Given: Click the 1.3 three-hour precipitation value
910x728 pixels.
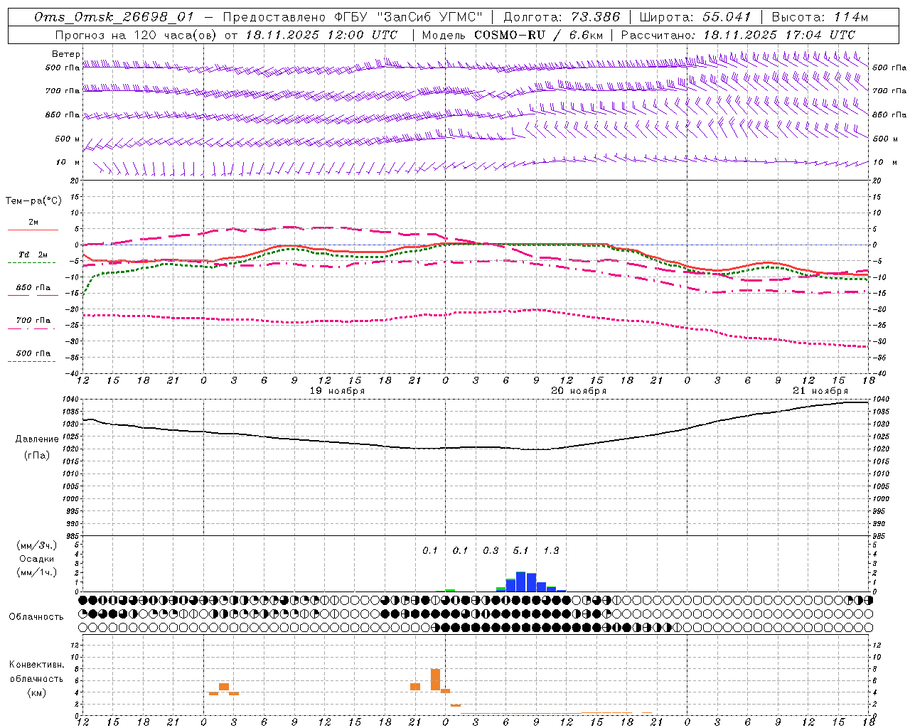Looking at the screenshot, I should pos(551,550).
